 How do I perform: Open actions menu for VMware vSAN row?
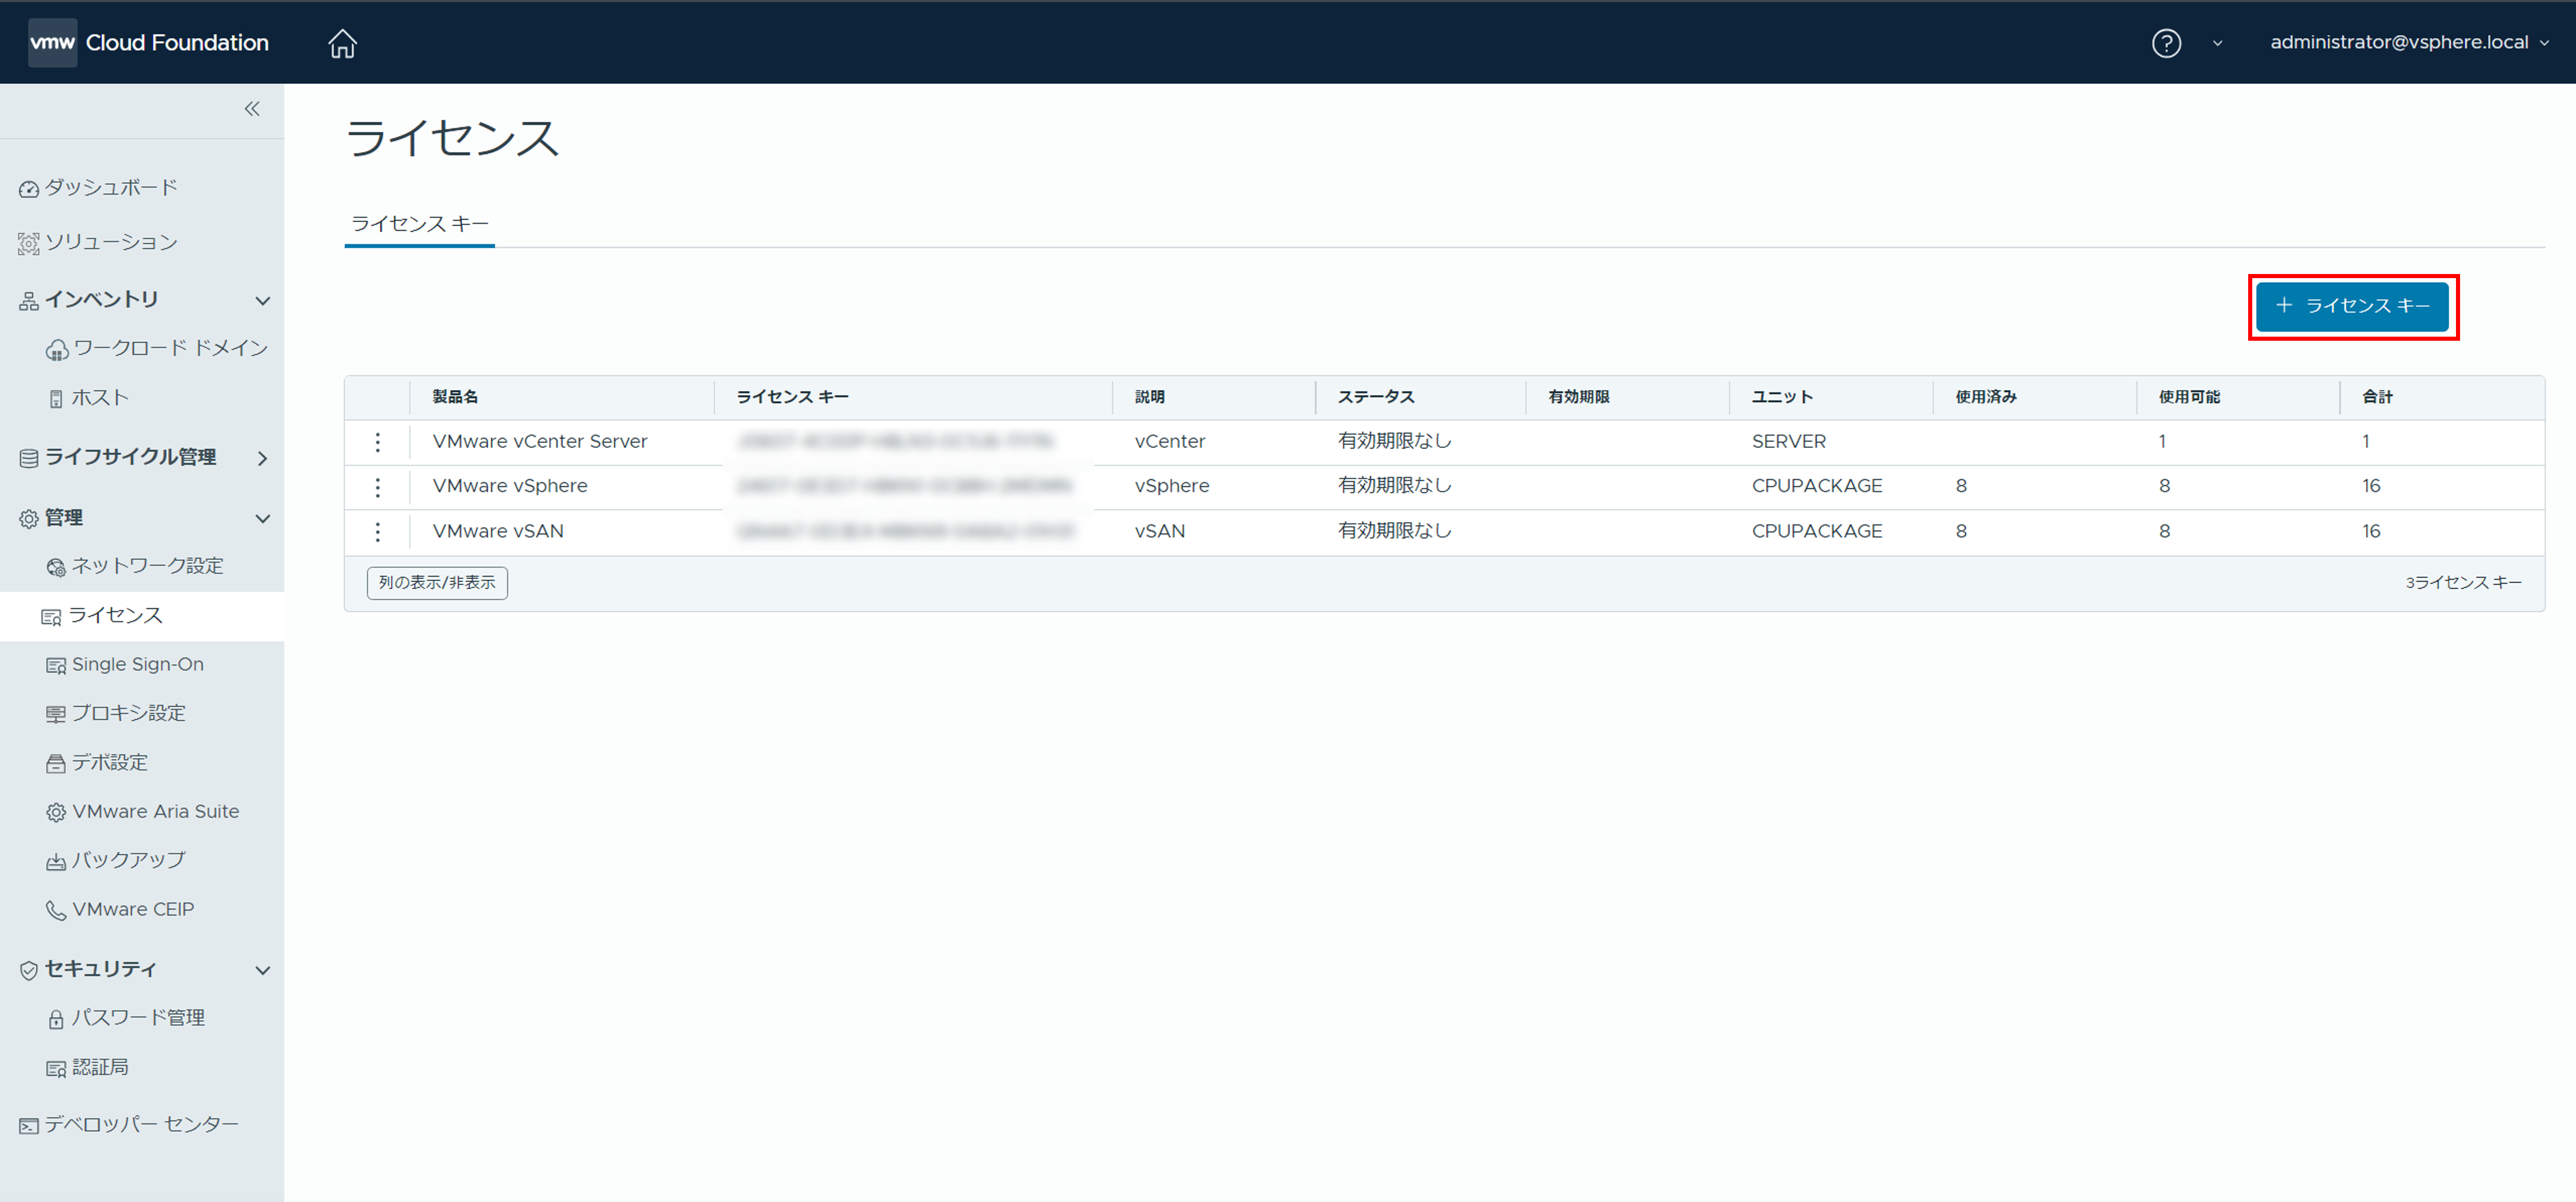(x=377, y=532)
